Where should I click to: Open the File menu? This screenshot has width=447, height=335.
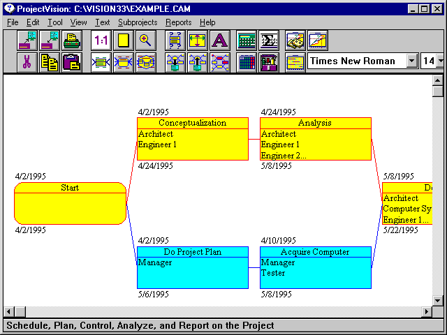13,22
